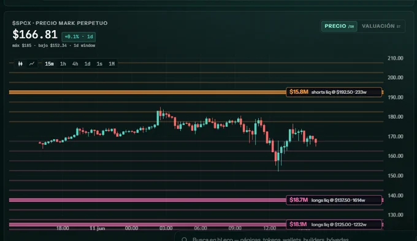Screen dimensions: 417x241
Task: Click the 170.00 price axis label
Action: pyautogui.click(x=395, y=137)
